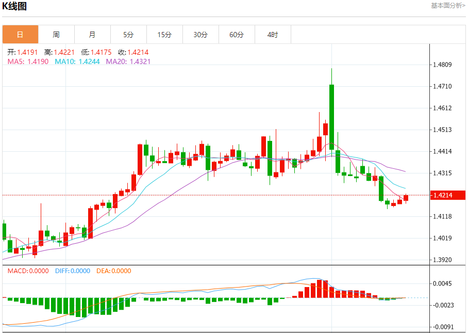The image size is (468, 333).
Task: Switch to the 周 weekly tab
Action: (x=56, y=35)
